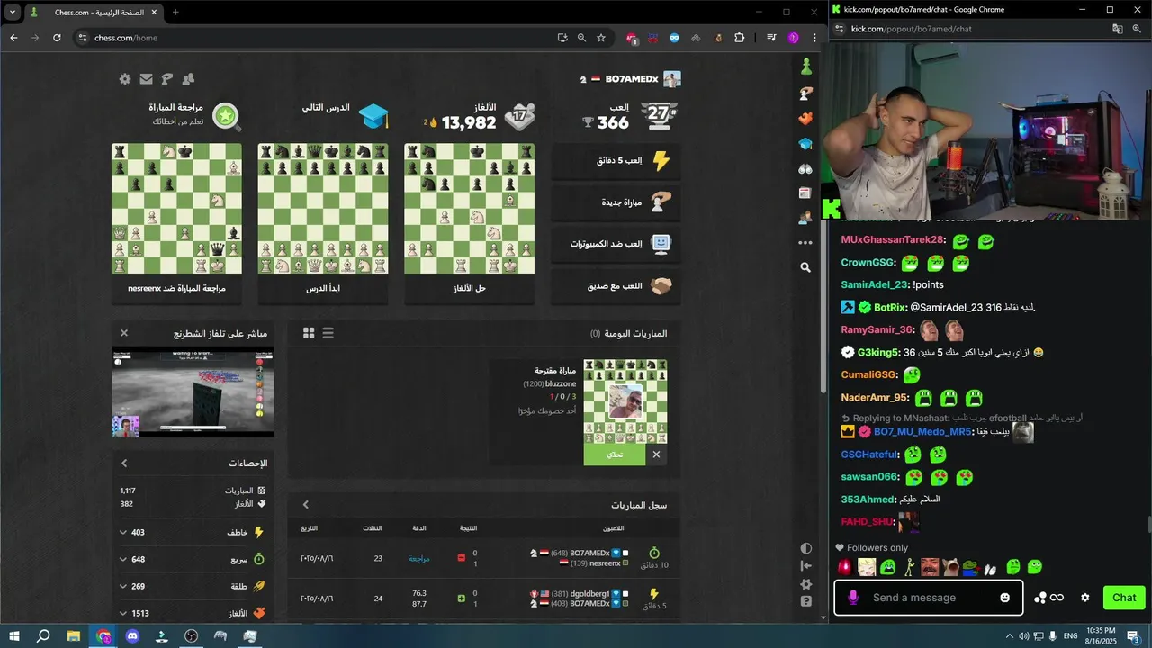Open Windows Start menu
The image size is (1152, 648).
14,636
